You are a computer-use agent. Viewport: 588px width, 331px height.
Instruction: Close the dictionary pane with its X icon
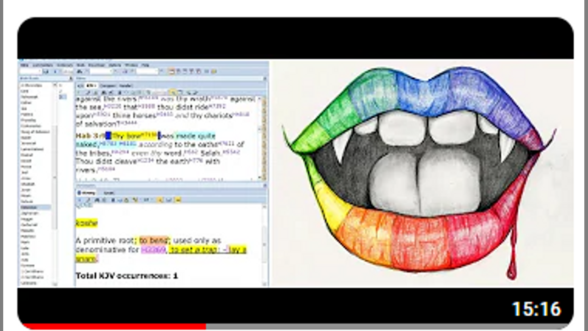click(x=265, y=185)
